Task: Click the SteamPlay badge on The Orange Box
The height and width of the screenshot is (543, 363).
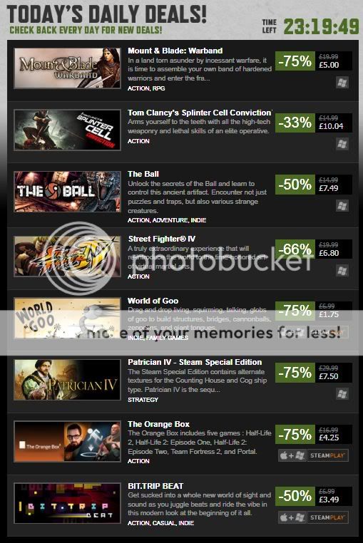Action: (327, 455)
